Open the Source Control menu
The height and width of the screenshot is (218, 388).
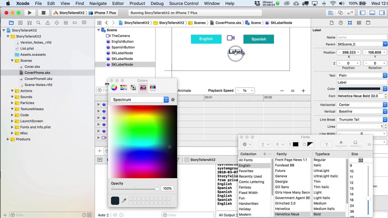184,3
